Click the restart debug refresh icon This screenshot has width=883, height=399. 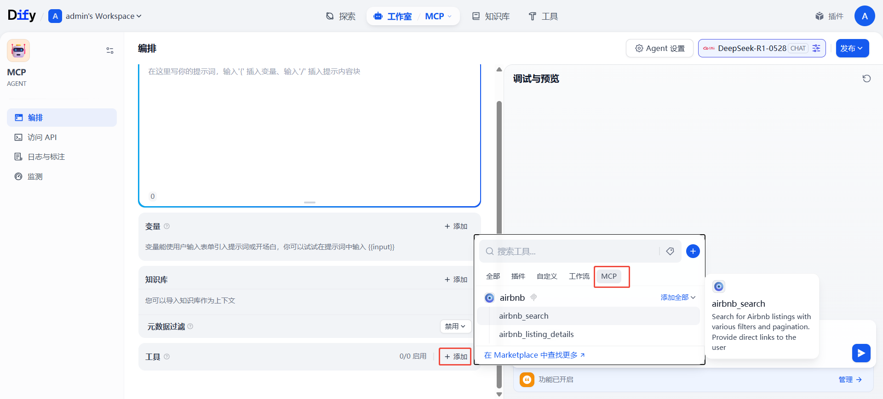coord(866,79)
